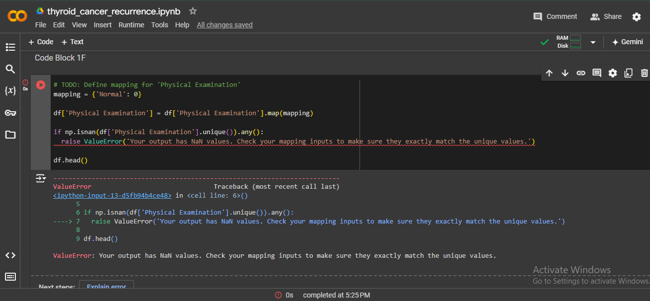Click the Code Block 1F heading
The height and width of the screenshot is (301, 650).
click(60, 58)
